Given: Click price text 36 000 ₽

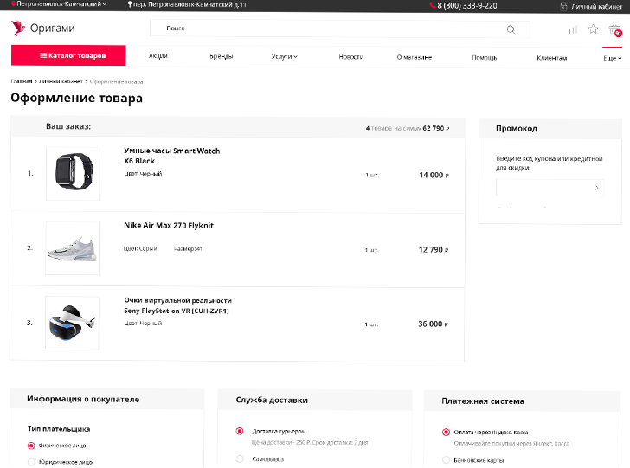Looking at the screenshot, I should click(x=433, y=324).
